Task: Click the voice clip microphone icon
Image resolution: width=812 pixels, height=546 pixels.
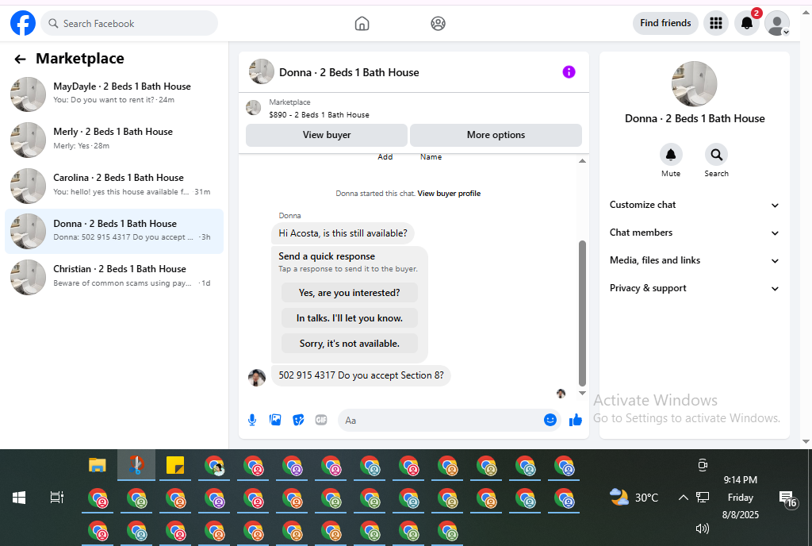Action: click(252, 420)
